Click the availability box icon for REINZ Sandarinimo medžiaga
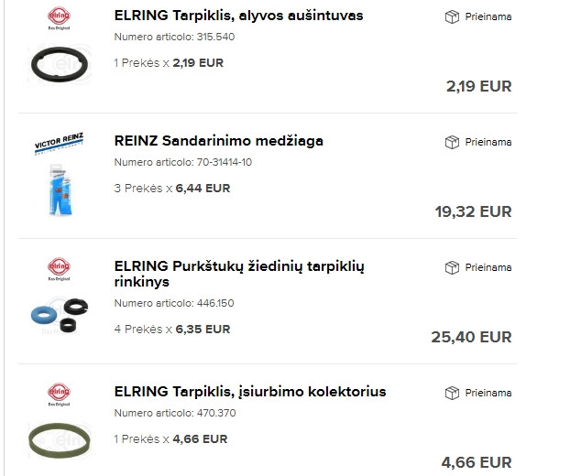The height and width of the screenshot is (476, 570). tap(452, 142)
